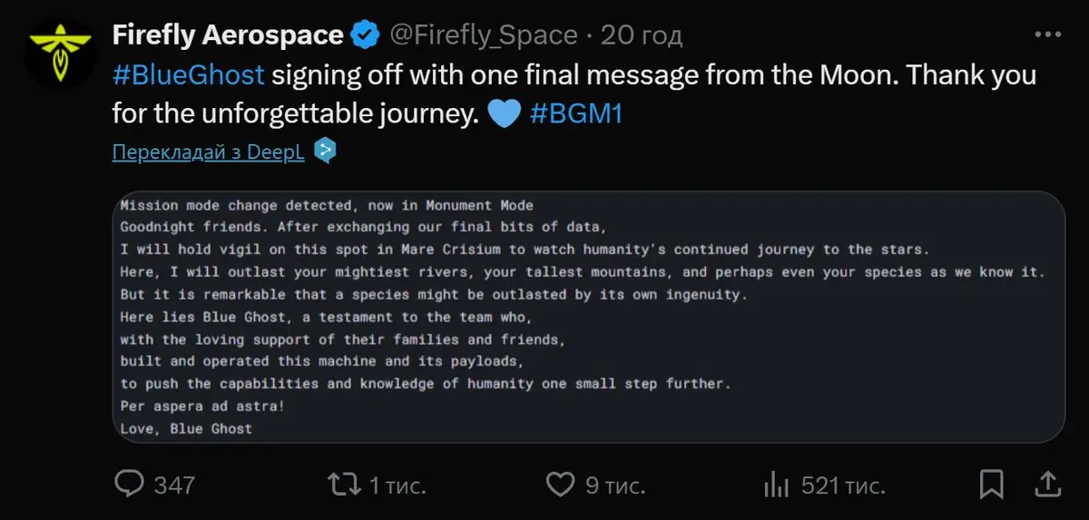Bookmark this Firefly Aerospace tweet
The width and height of the screenshot is (1089, 520).
[992, 484]
